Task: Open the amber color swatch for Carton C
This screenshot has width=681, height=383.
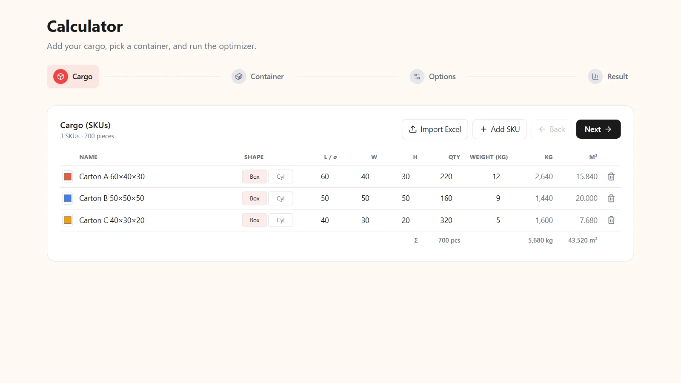Action: tap(68, 220)
